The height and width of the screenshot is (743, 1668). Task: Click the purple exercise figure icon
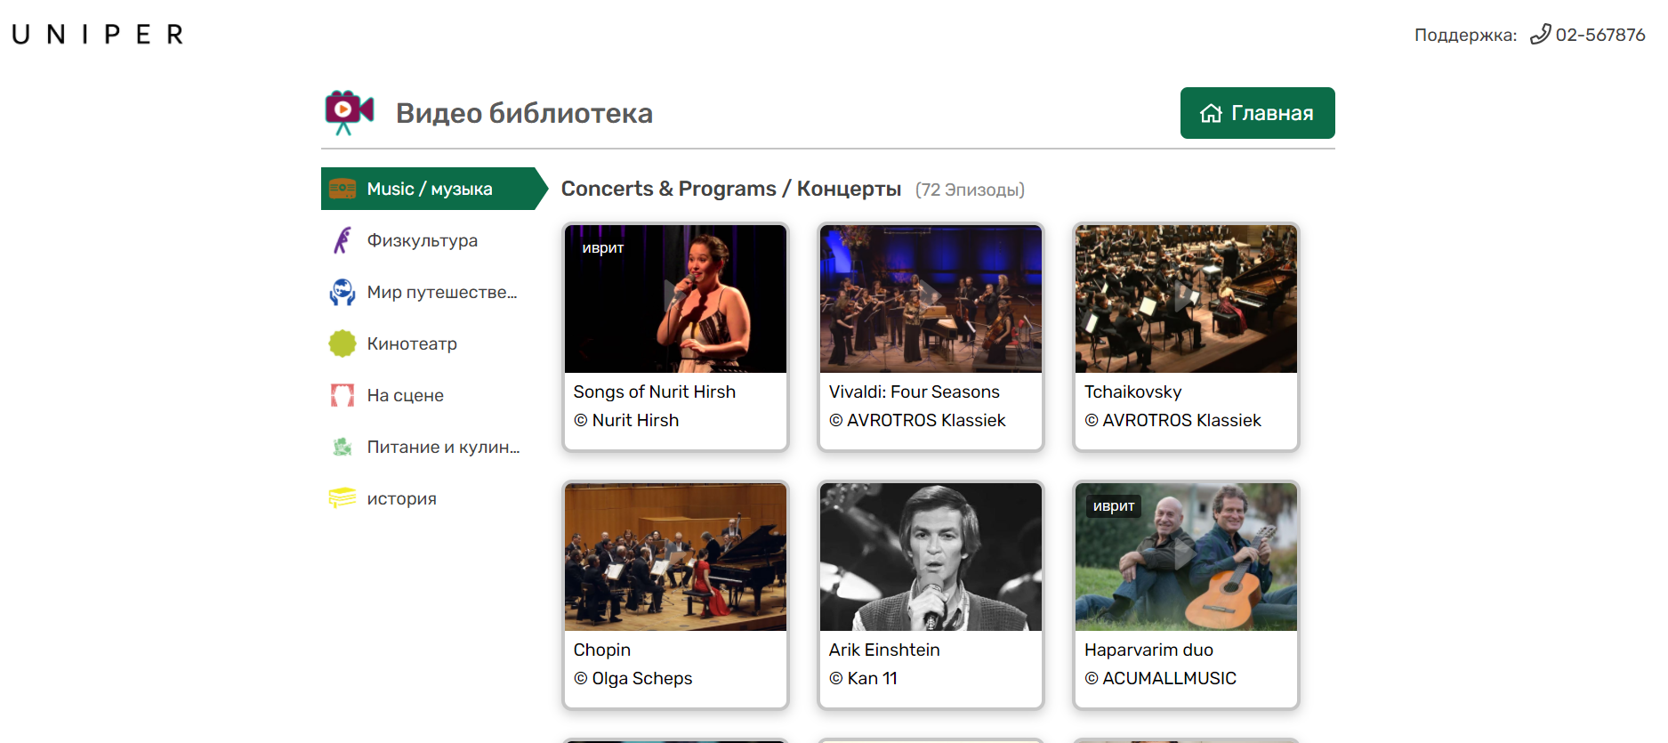(x=342, y=240)
